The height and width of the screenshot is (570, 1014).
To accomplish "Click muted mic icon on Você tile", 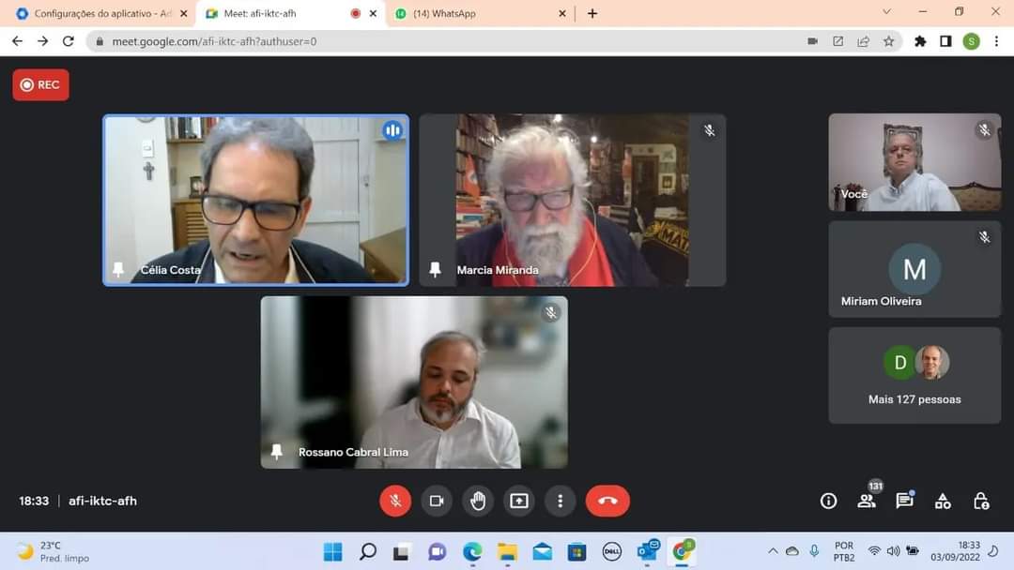I will (984, 130).
